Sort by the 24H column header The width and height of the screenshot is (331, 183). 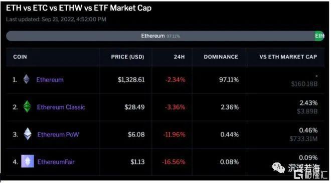(179, 57)
